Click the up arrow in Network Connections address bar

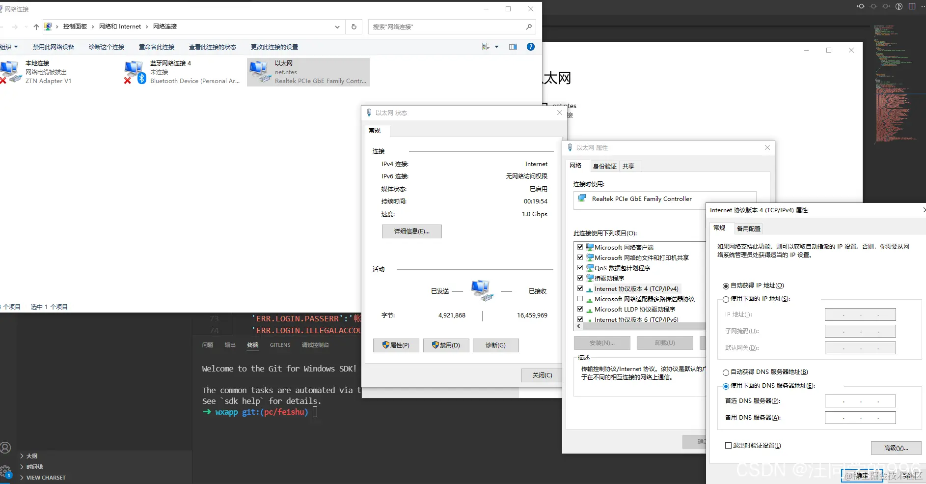(36, 27)
